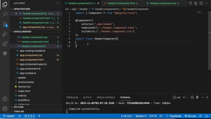The image size is (211, 119).
Task: Open notifications bell icon
Action: coord(207,116)
